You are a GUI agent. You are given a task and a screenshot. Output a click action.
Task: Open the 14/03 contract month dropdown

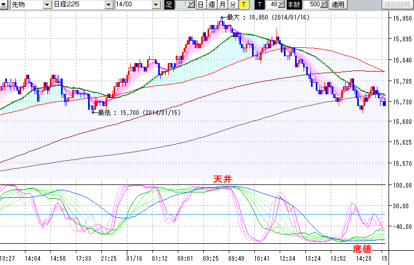pyautogui.click(x=155, y=5)
